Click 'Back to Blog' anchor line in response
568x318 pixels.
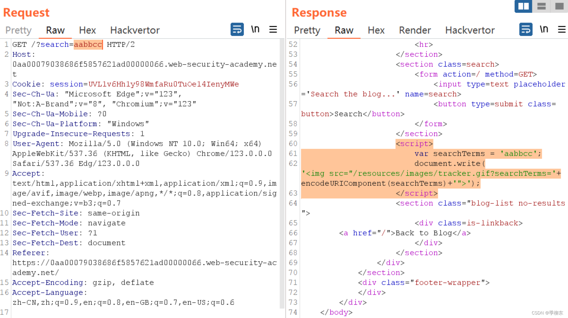click(x=405, y=233)
